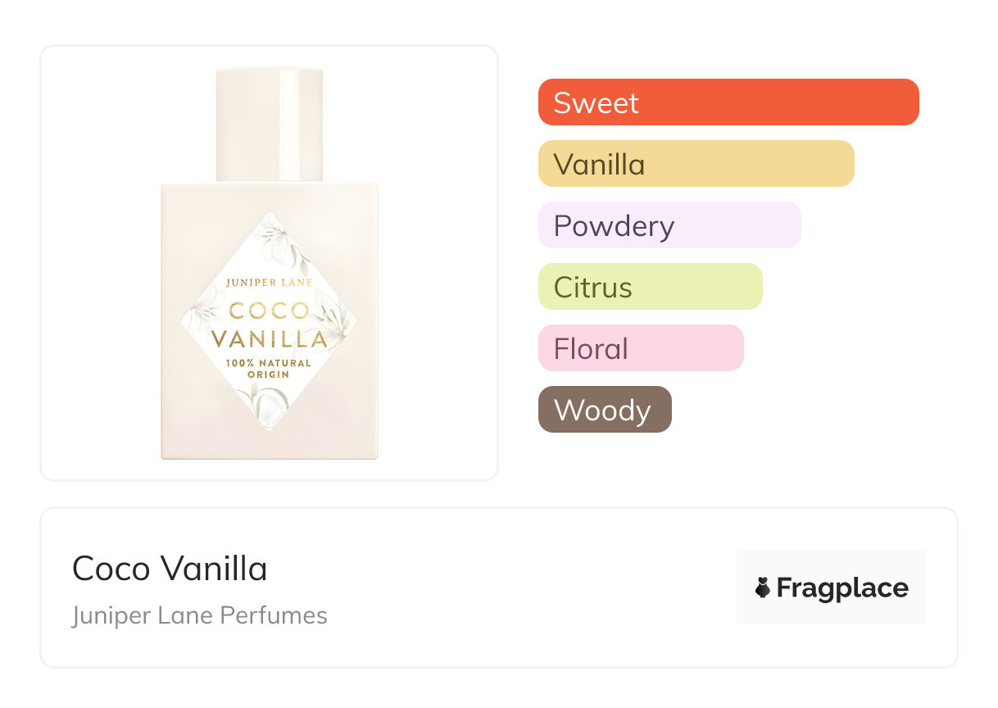Click the Fragplace wordmark text
Screen dimensions: 998x708
[x=842, y=588]
